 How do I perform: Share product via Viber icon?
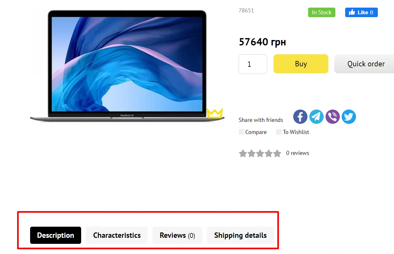(x=333, y=117)
